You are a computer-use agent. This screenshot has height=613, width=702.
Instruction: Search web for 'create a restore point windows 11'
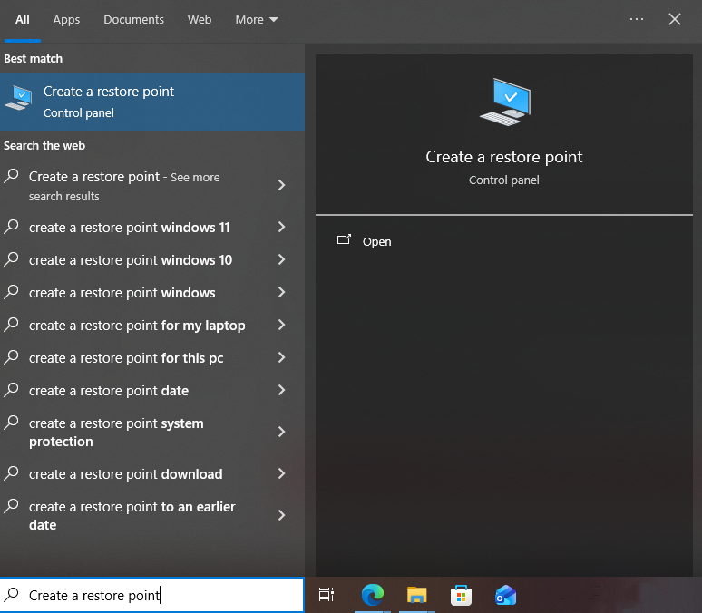(130, 228)
